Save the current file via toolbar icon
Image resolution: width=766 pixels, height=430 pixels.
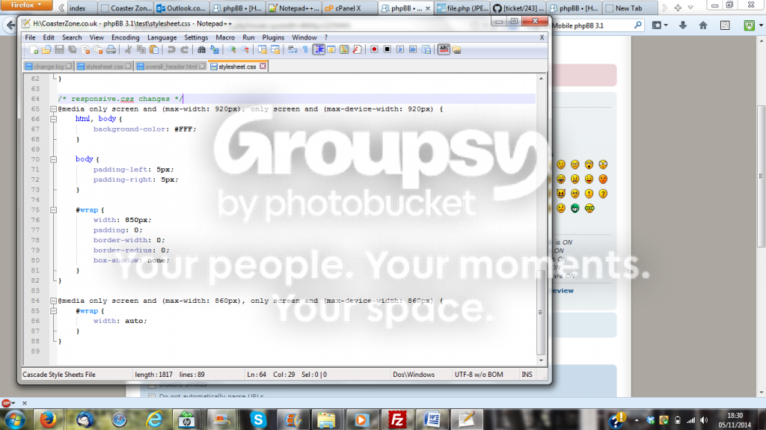click(59, 50)
